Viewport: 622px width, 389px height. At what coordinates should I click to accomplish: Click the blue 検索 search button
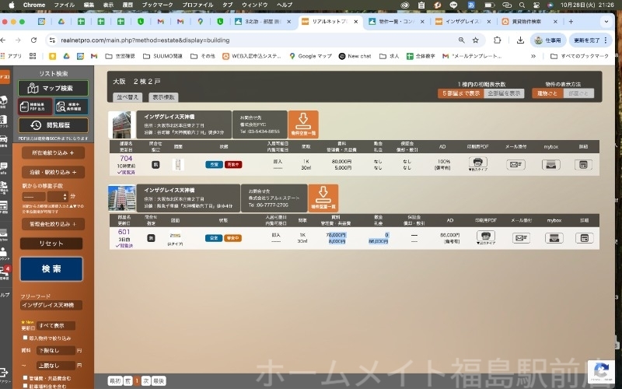pos(51,268)
